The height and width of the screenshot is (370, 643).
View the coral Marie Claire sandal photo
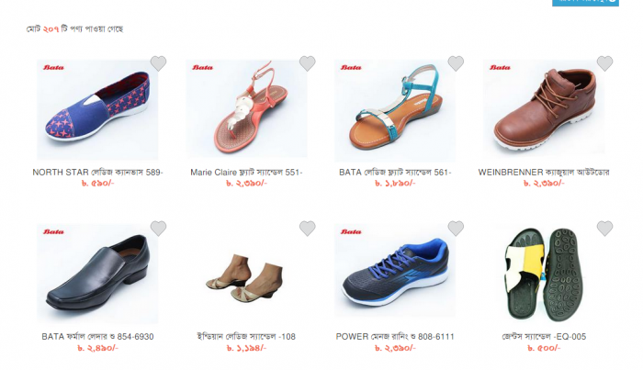click(x=246, y=108)
